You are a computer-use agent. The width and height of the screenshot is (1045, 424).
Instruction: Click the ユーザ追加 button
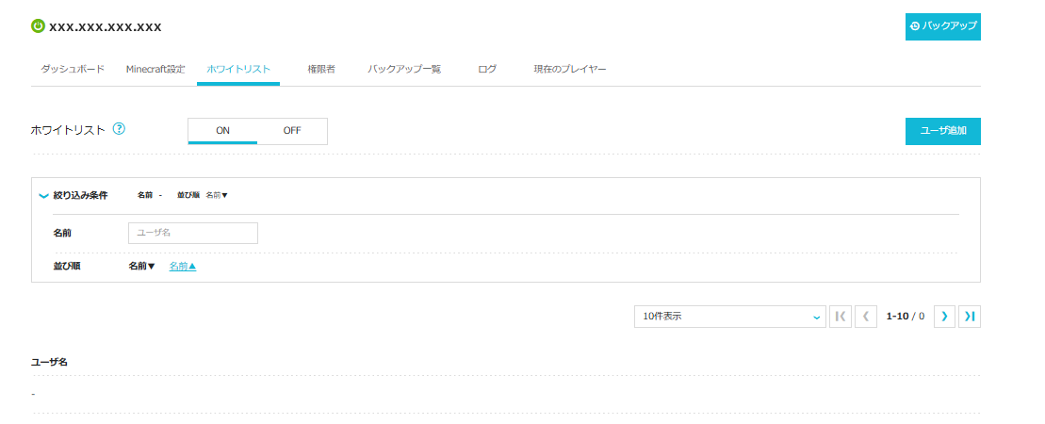[x=943, y=131]
